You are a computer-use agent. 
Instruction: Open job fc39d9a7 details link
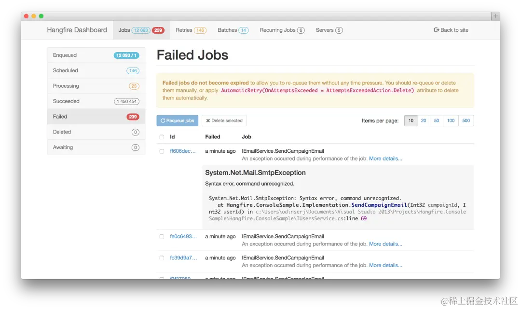183,257
